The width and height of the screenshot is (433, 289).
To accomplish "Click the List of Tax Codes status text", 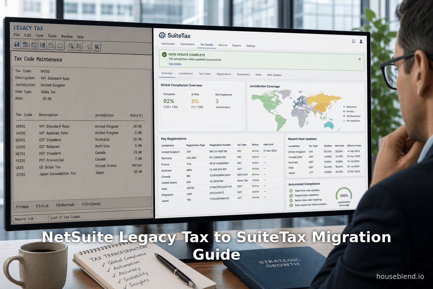I will tap(65, 217).
